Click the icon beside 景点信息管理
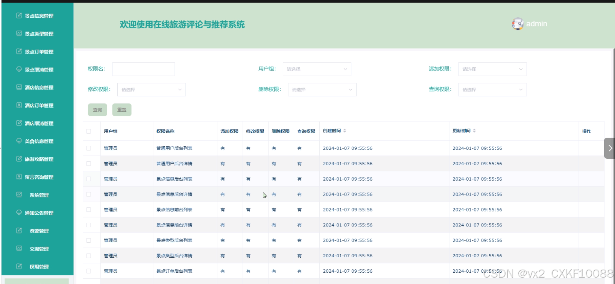Viewport: 615px width, 284px height. (19, 15)
